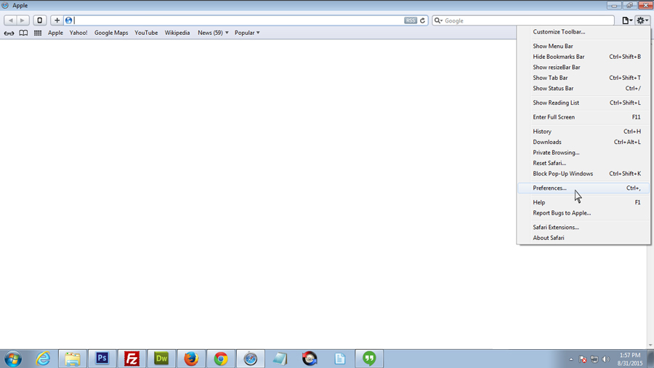Open Preferences... from the menu
This screenshot has width=654, height=368.
[584, 188]
